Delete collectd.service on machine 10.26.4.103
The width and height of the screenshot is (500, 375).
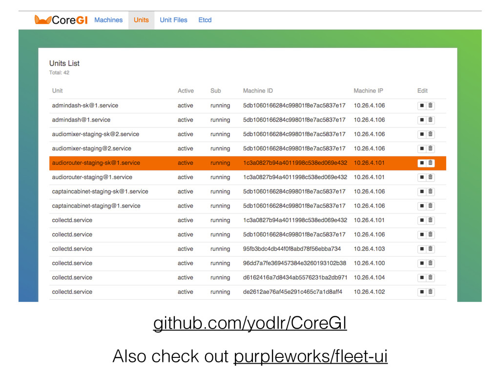click(x=430, y=249)
